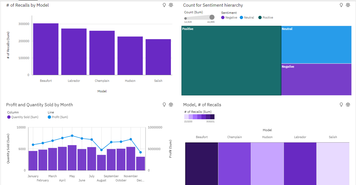
Task: Click the 'February' month axis label
Action: tap(43, 180)
